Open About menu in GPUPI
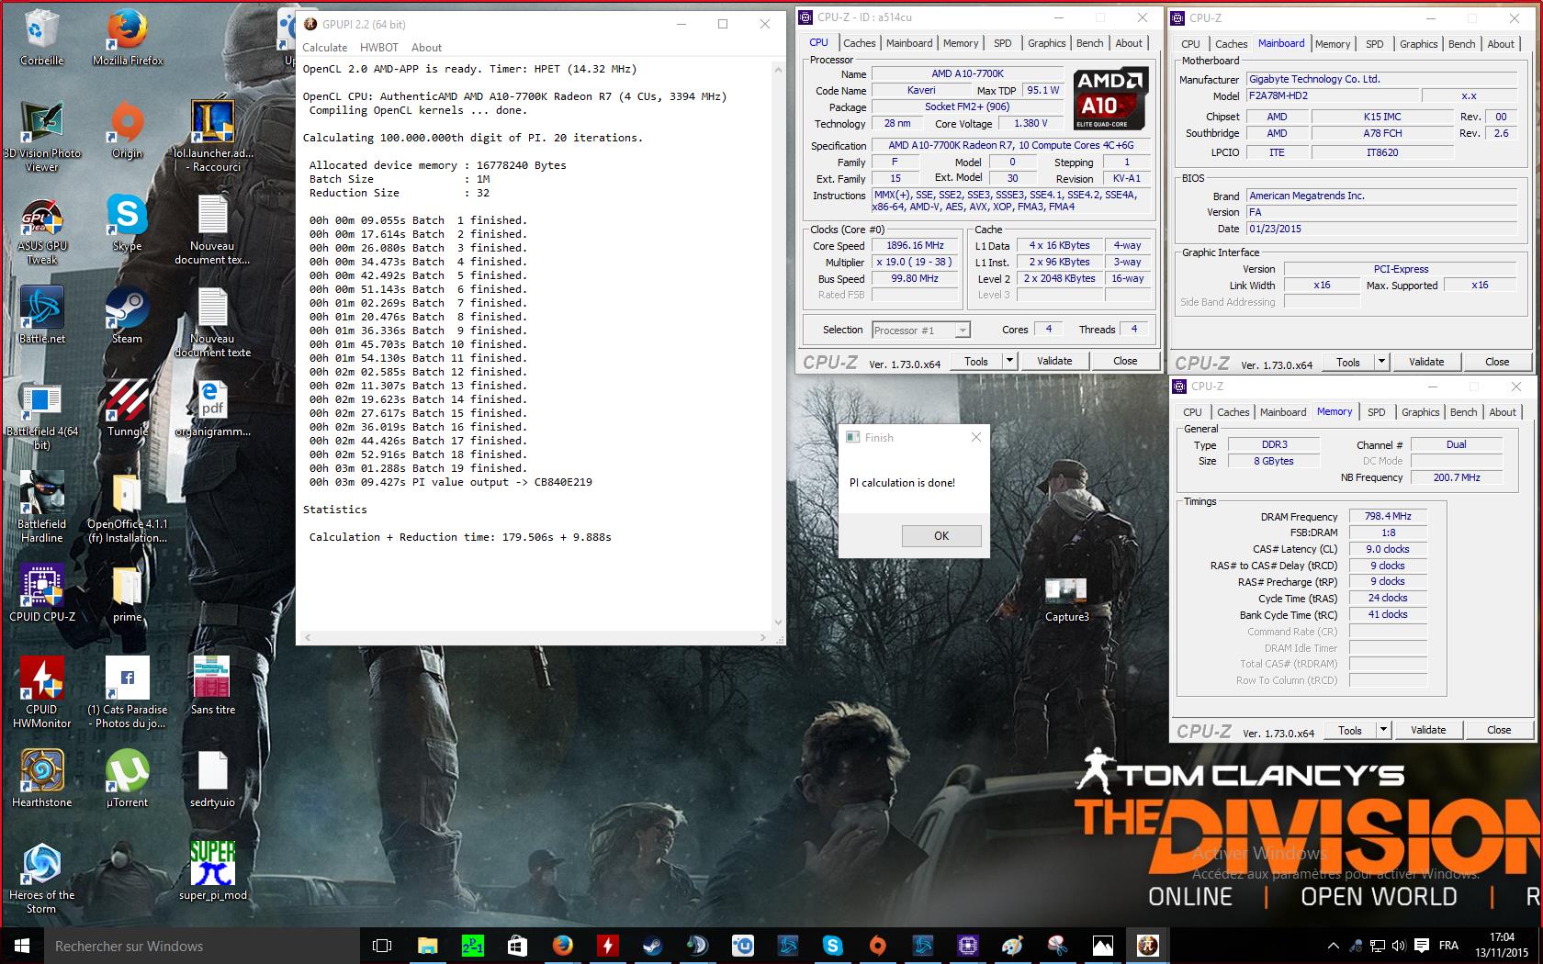 (426, 48)
